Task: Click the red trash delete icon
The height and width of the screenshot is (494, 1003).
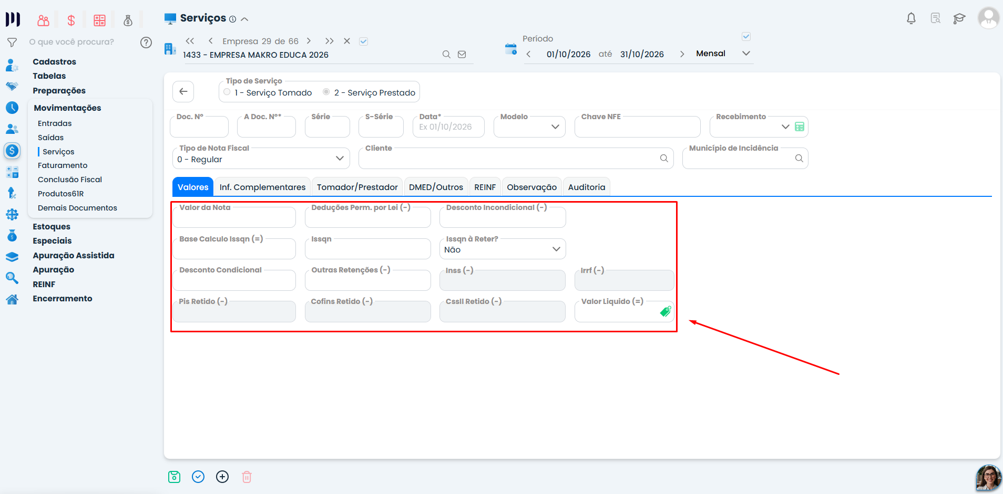Action: (247, 477)
